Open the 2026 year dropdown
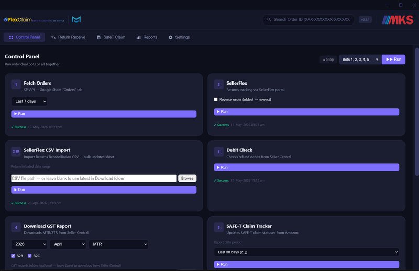This screenshot has height=271, width=419. [29, 244]
